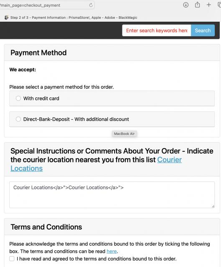
Task: Click the Share icon in toolbar
Action: pos(197,5)
